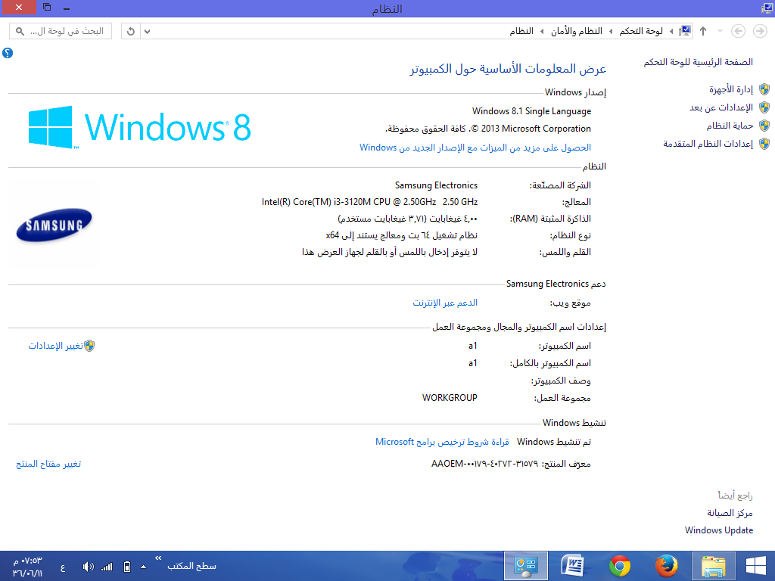
Task: Open Windows Update link
Action: [x=719, y=530]
